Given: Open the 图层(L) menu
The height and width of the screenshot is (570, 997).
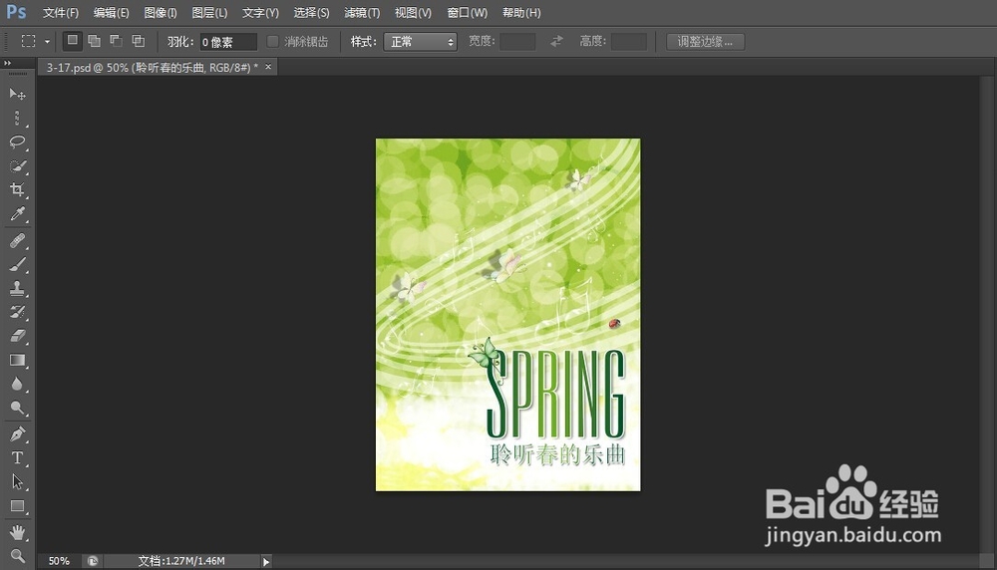Looking at the screenshot, I should (209, 13).
